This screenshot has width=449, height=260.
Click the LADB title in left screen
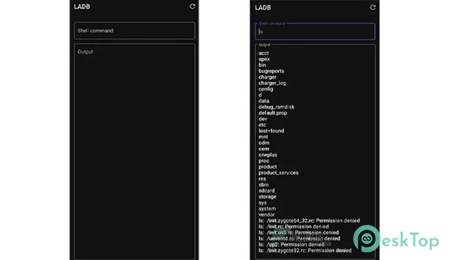tap(82, 6)
